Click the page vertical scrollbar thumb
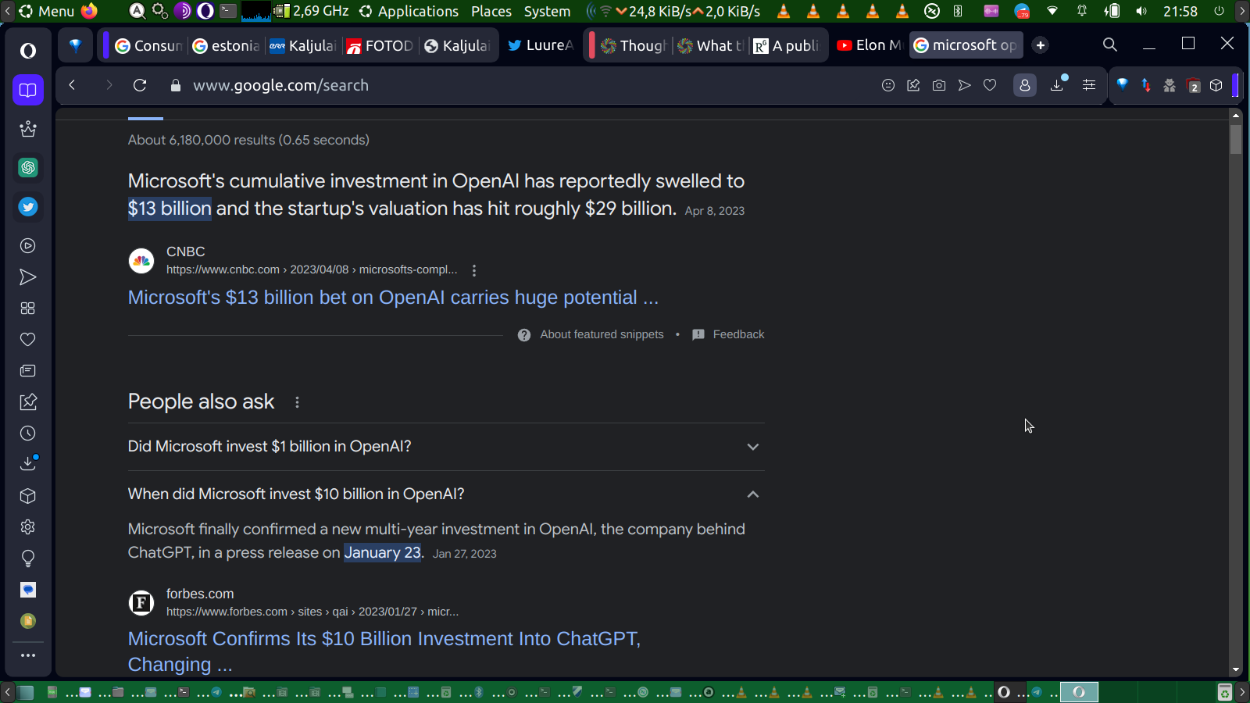1250x703 pixels. pyautogui.click(x=1235, y=139)
